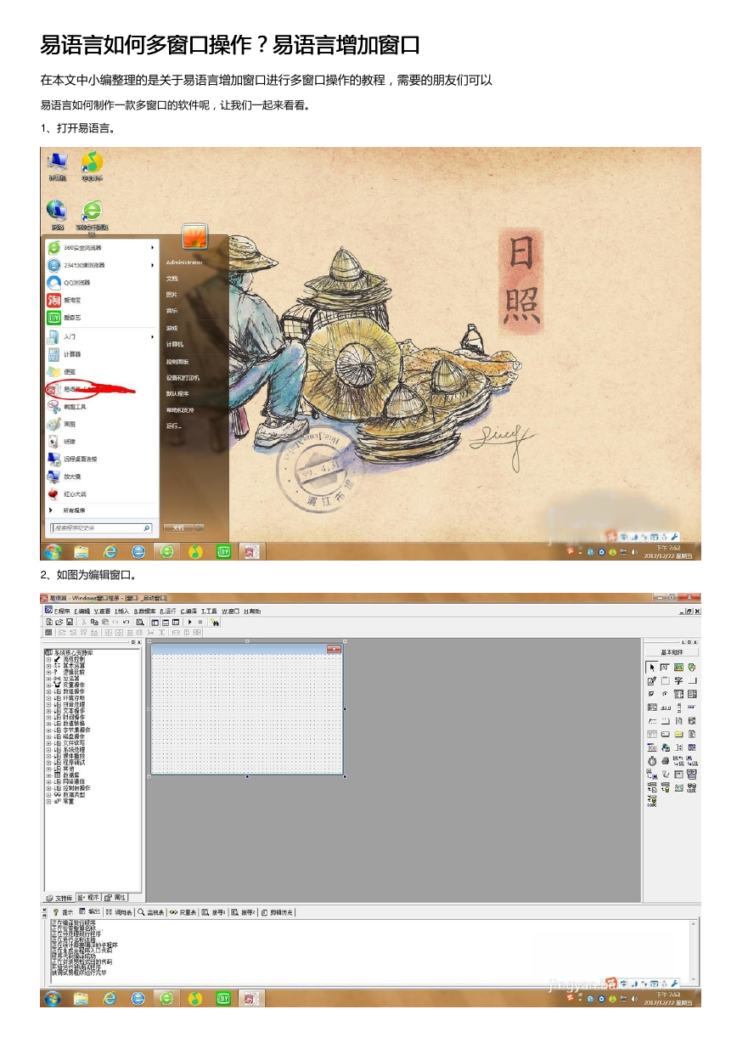Select the 字 label component in the palette
Viewport: 737px width, 1043px height.
pyautogui.click(x=678, y=681)
